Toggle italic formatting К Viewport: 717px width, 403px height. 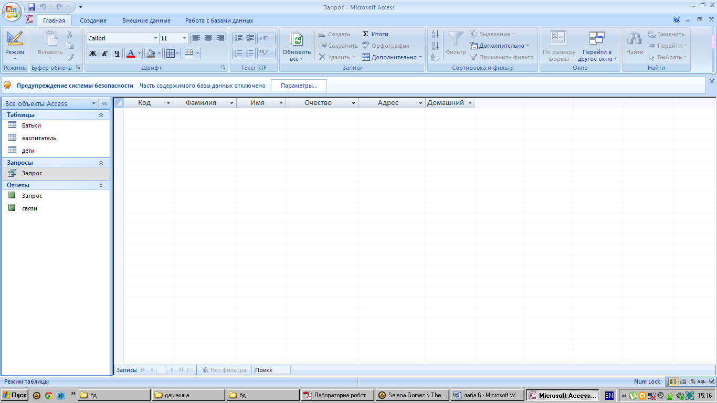click(x=105, y=54)
